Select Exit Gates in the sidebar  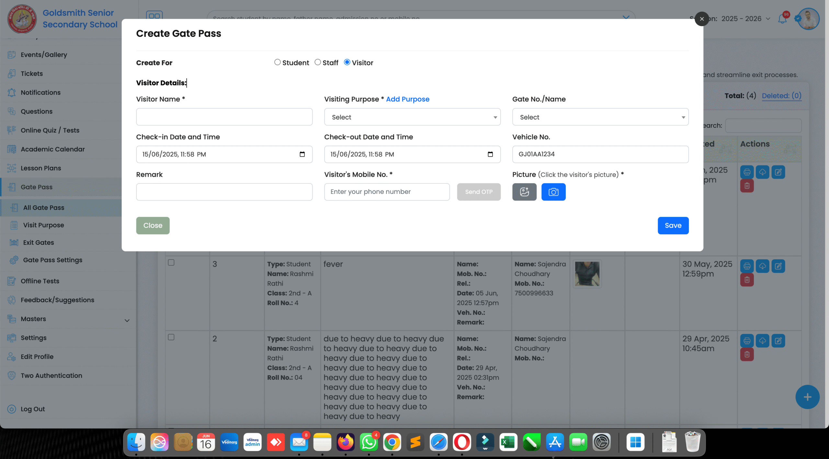point(38,242)
